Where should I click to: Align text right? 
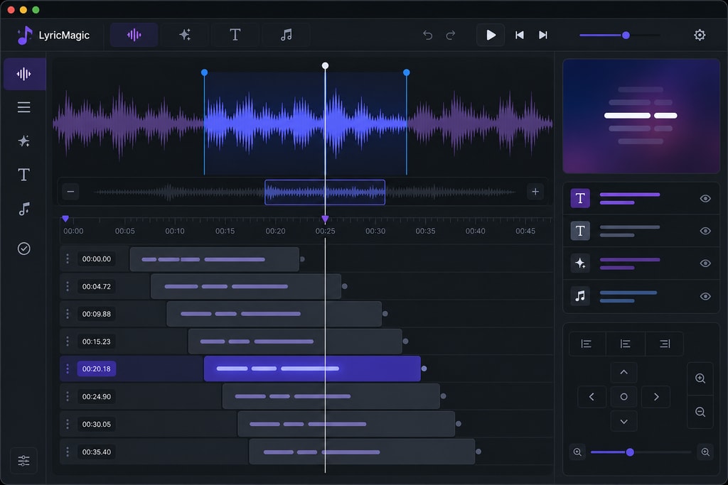click(665, 344)
